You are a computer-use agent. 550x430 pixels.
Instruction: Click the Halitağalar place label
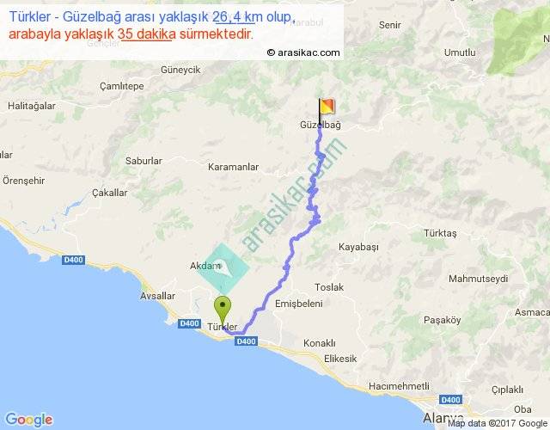tap(32, 106)
